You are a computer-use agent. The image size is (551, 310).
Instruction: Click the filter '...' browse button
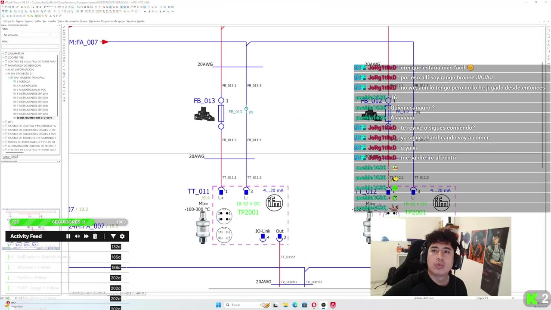57,35
